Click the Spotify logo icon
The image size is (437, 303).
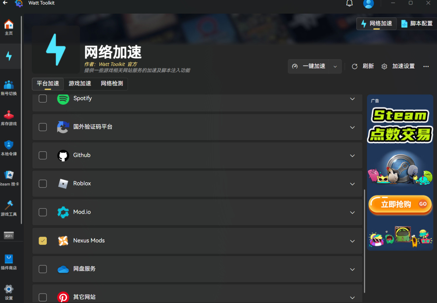[x=63, y=99]
